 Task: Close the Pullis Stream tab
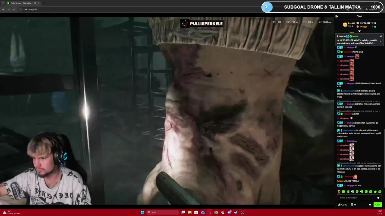point(38,3)
